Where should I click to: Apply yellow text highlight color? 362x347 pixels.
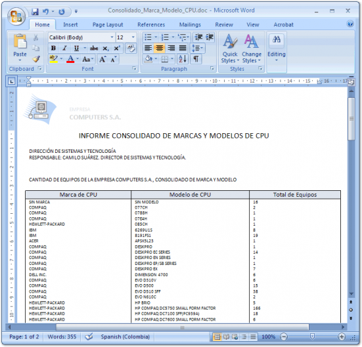point(54,59)
